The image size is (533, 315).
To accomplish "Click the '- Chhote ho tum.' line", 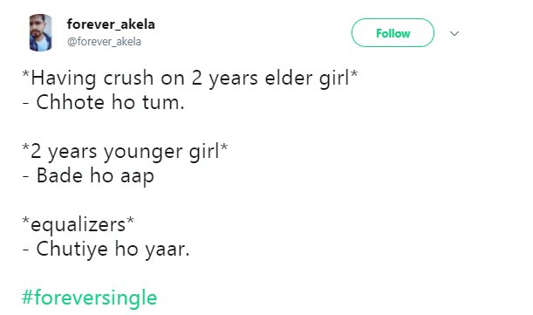I will click(103, 102).
